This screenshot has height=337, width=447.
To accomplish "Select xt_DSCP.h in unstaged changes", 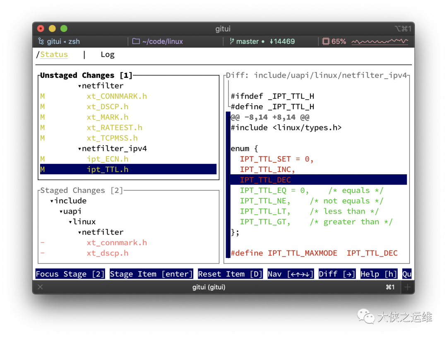I will click(x=108, y=107).
